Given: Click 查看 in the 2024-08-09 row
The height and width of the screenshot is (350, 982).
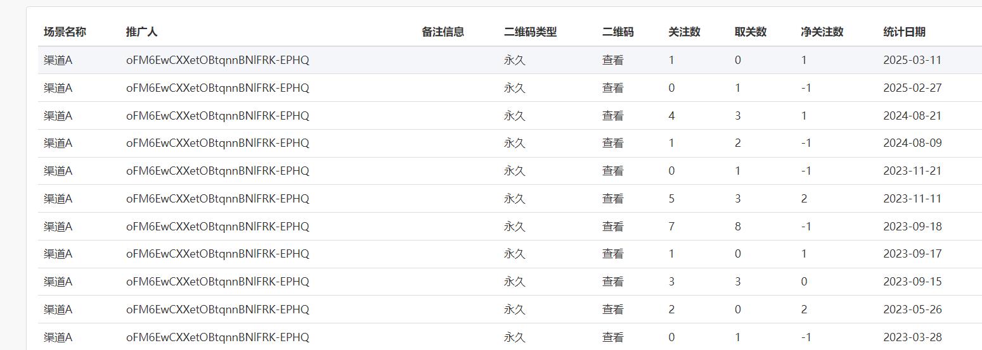Looking at the screenshot, I should [612, 143].
